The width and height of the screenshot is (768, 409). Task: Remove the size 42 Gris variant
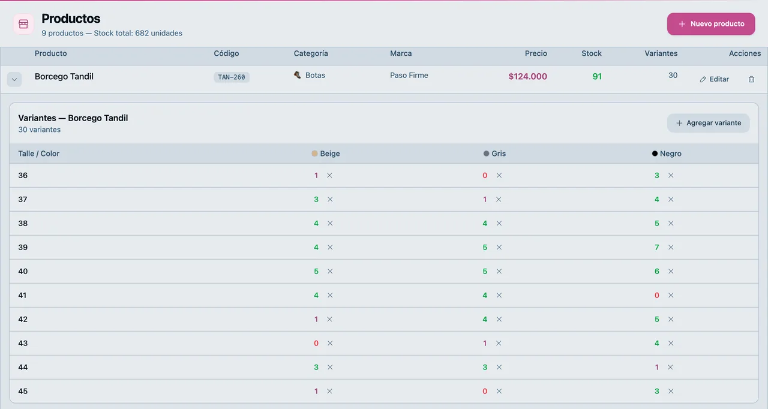(499, 320)
